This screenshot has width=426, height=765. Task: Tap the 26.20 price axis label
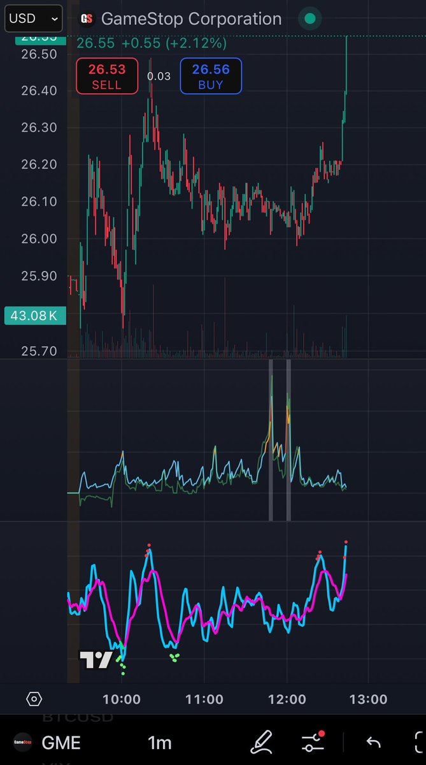(x=39, y=165)
